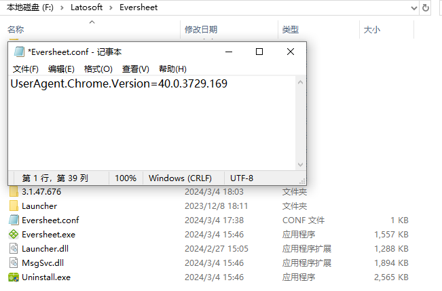Click the Launcher.dll file icon
This screenshot has height=291, width=442.
point(14,249)
